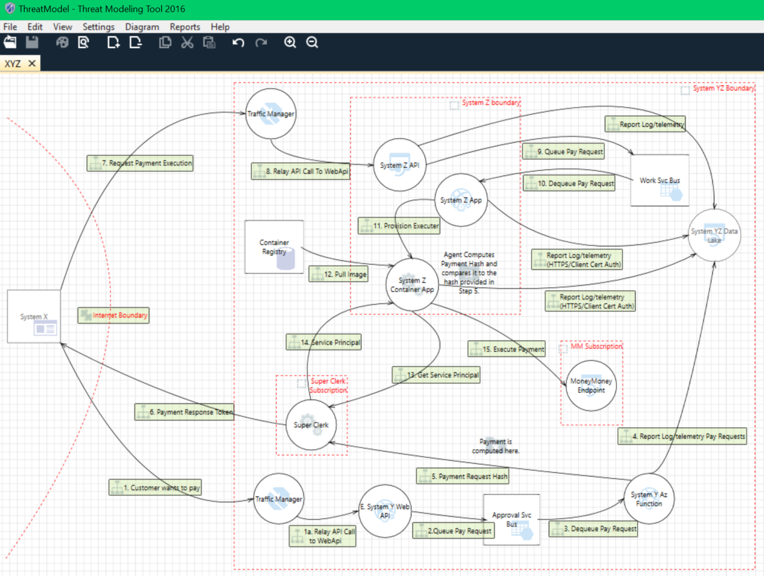Click the '3. Dequeue Pay Request' label

point(593,528)
